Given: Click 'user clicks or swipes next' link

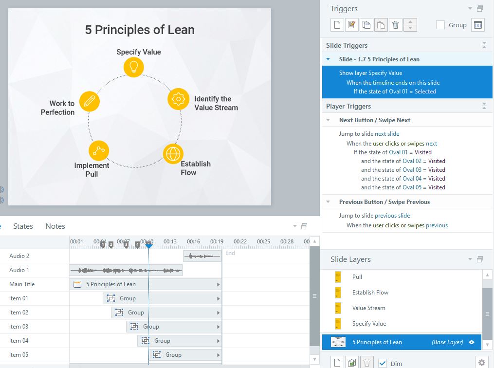Looking at the screenshot, I should (x=405, y=144).
